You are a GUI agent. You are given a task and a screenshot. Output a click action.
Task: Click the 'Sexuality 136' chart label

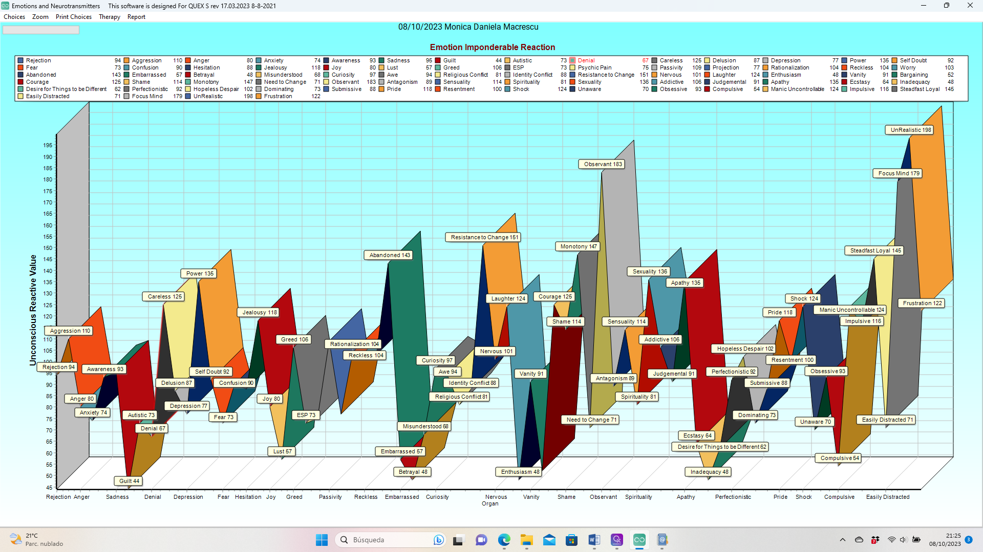[650, 271]
